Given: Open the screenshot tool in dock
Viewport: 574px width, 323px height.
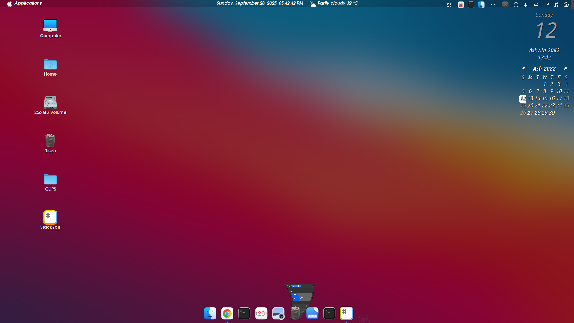Looking at the screenshot, I should (278, 313).
